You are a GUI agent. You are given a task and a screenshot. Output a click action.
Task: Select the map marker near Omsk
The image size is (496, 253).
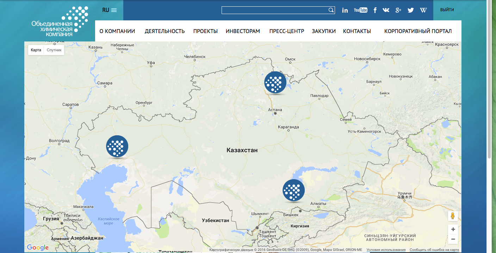click(x=275, y=83)
